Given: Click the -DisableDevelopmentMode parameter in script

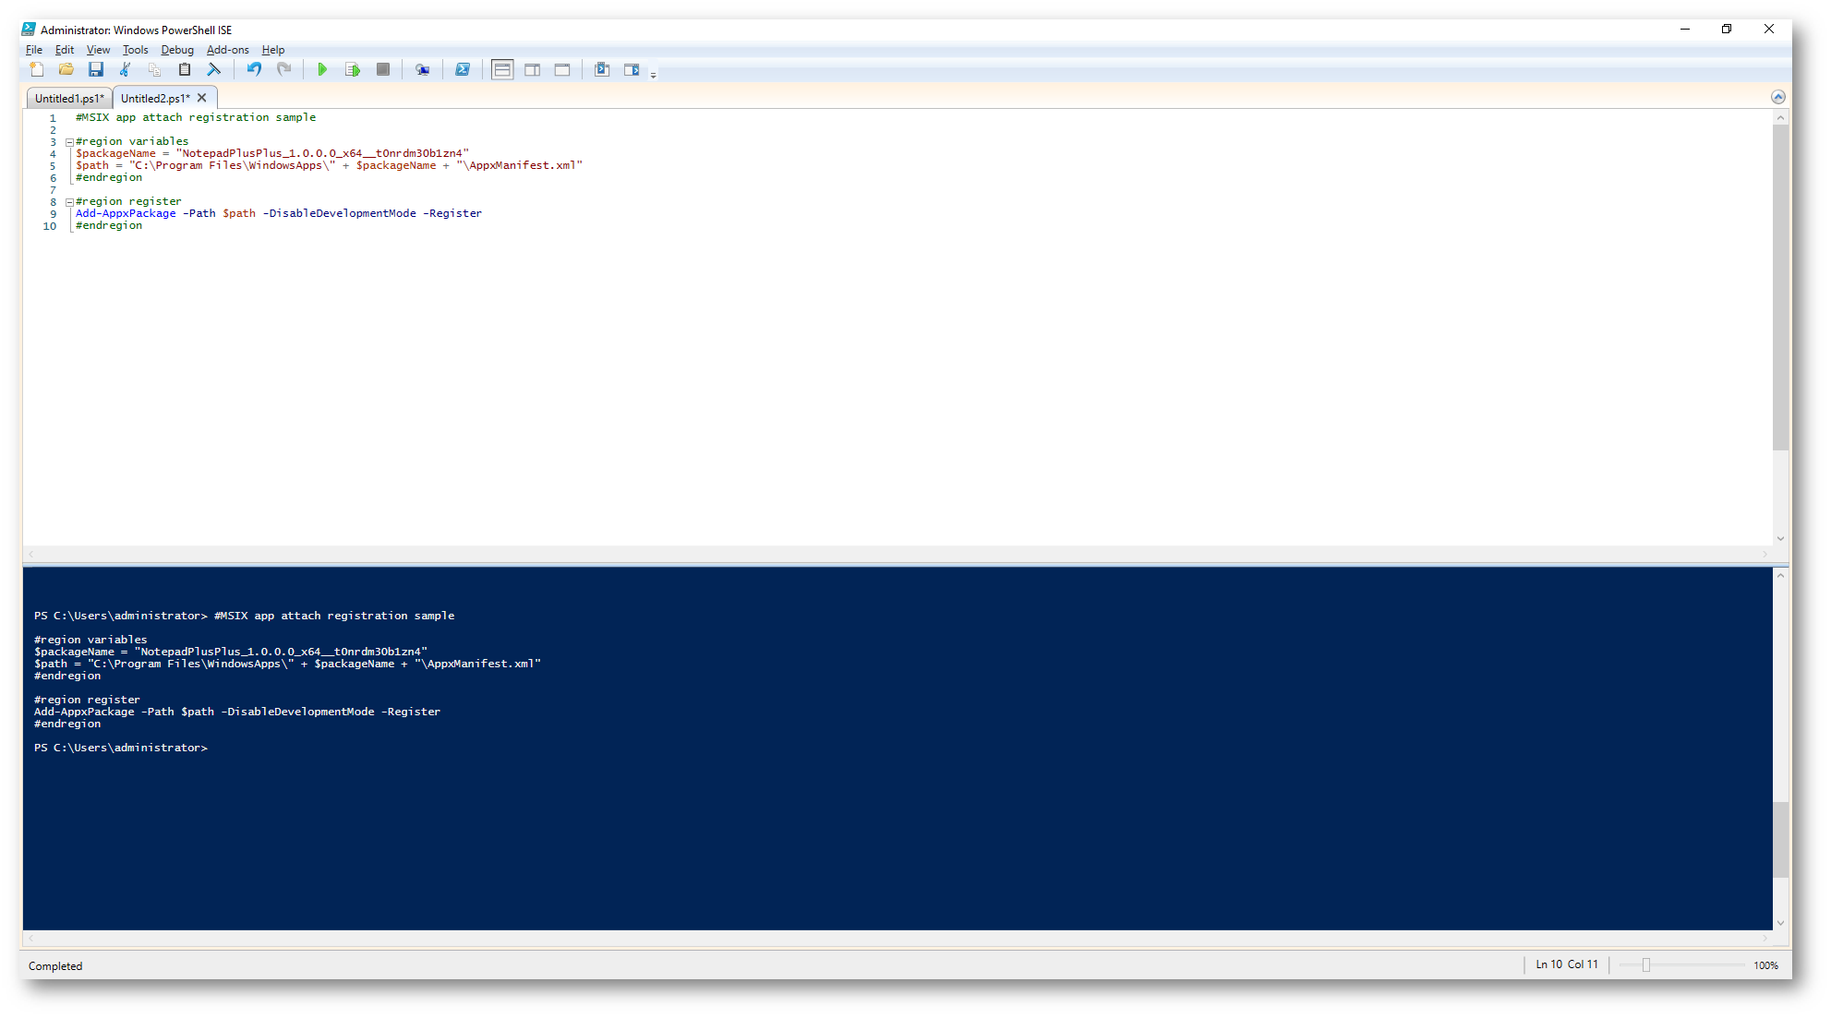Looking at the screenshot, I should point(340,213).
